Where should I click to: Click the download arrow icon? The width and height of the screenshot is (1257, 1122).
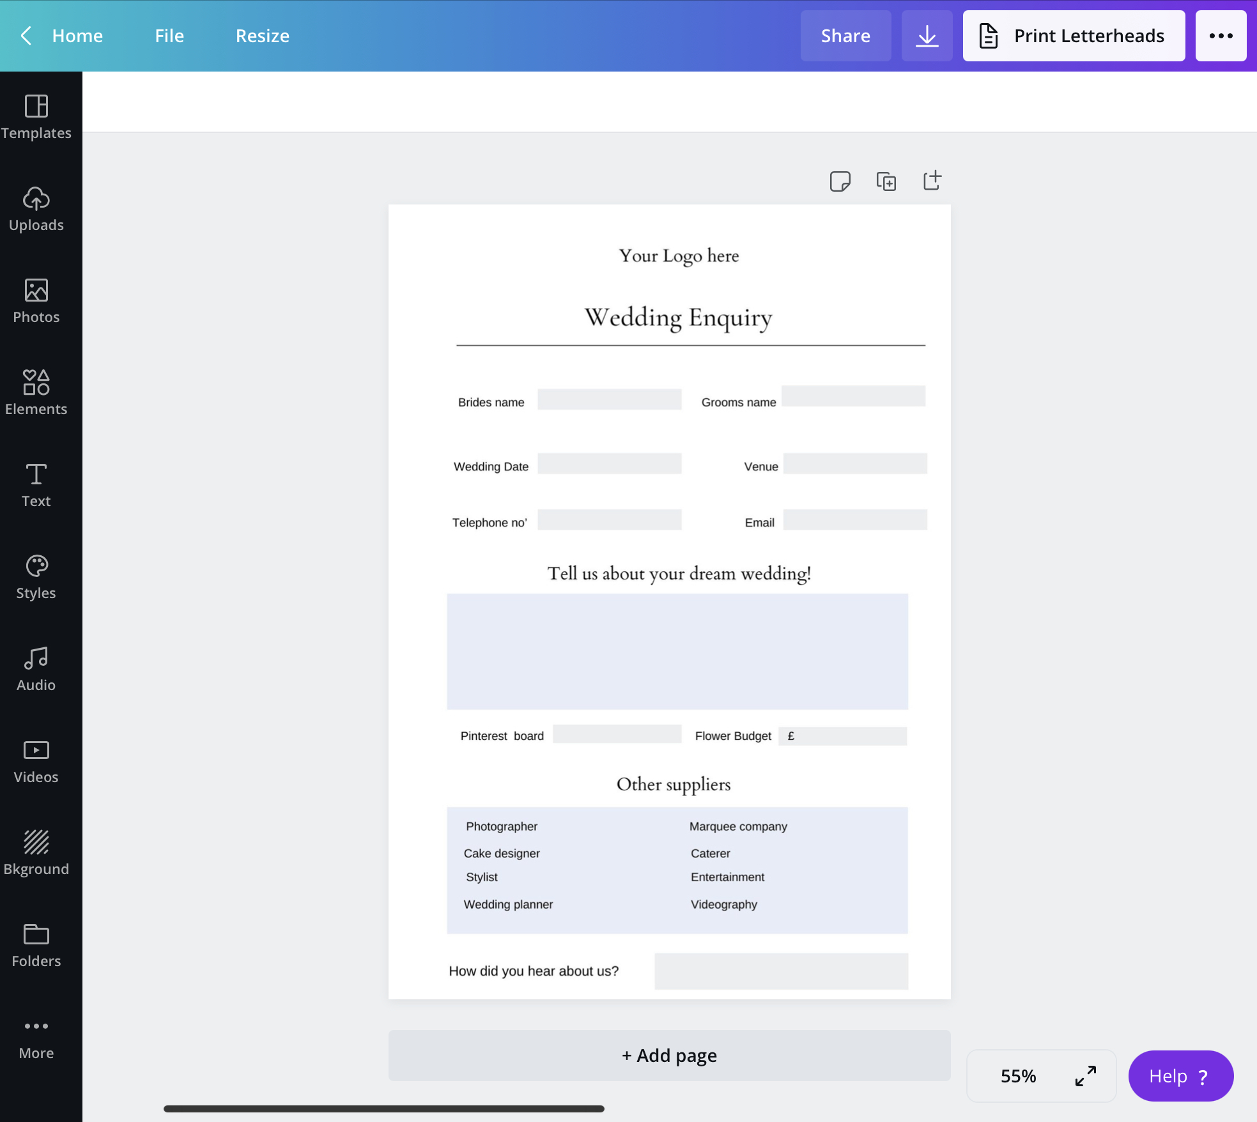[927, 36]
